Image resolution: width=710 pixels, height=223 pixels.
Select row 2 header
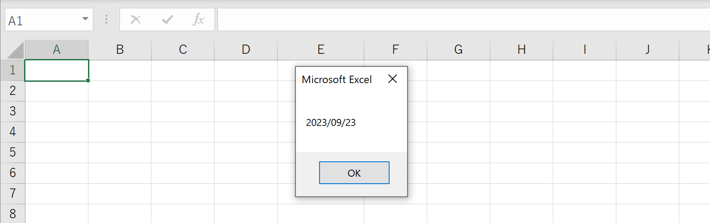pos(13,91)
